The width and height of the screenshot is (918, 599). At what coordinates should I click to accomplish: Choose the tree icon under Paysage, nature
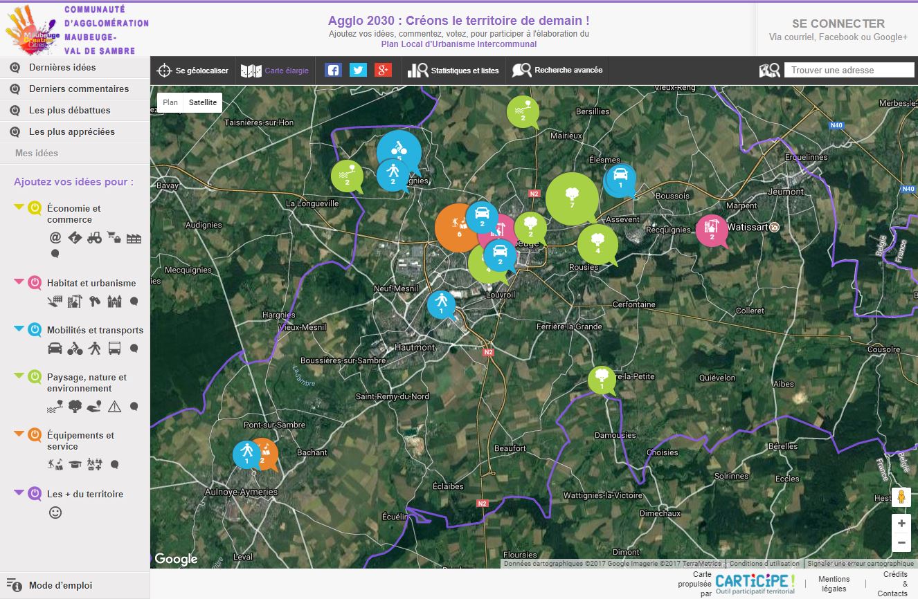(x=75, y=407)
